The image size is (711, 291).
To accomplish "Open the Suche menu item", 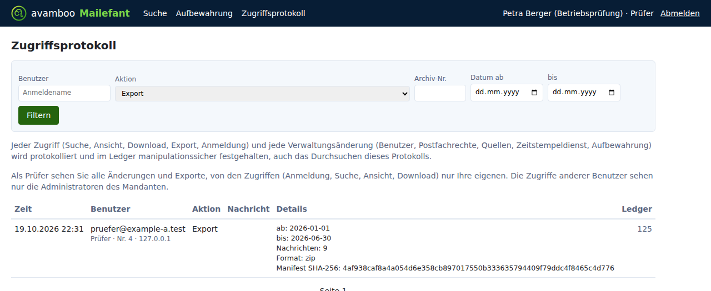I will 155,13.
